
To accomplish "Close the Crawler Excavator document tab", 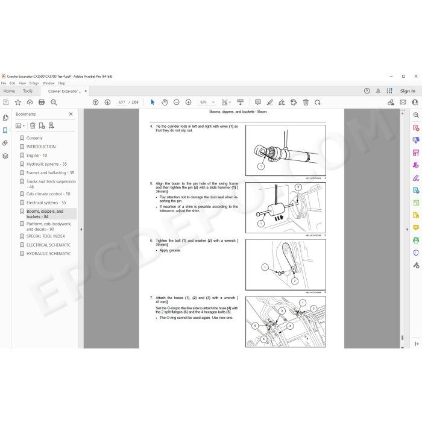I will 86,91.
